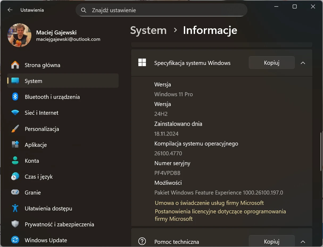Go back to System in breadcrumb
The width and height of the screenshot is (323, 247).
tap(148, 30)
